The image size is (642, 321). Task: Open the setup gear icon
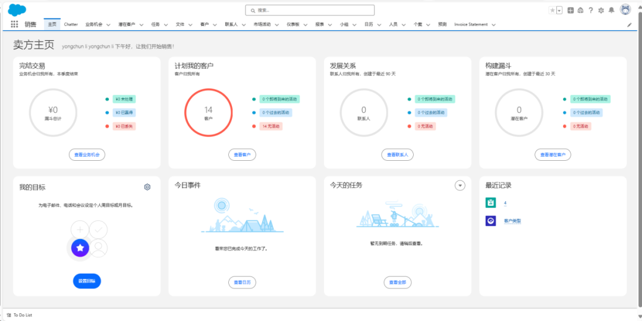pyautogui.click(x=601, y=10)
